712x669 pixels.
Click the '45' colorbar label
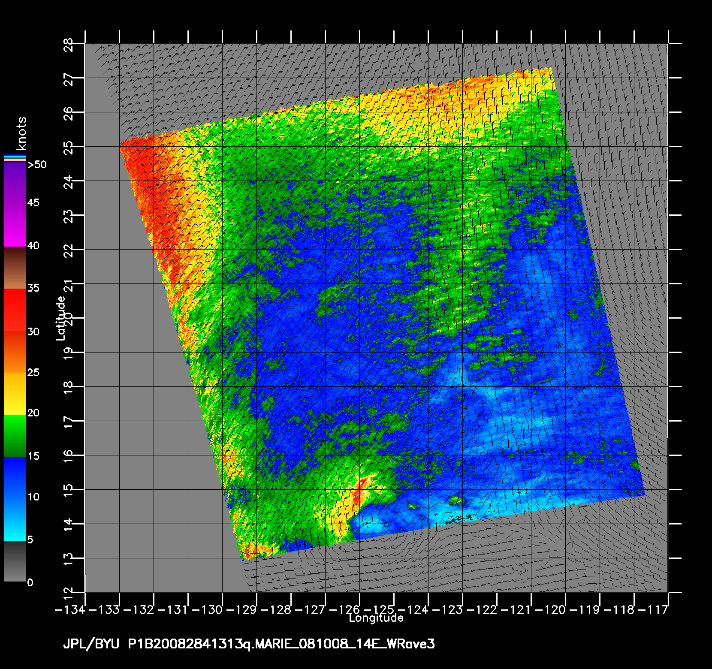(x=33, y=202)
